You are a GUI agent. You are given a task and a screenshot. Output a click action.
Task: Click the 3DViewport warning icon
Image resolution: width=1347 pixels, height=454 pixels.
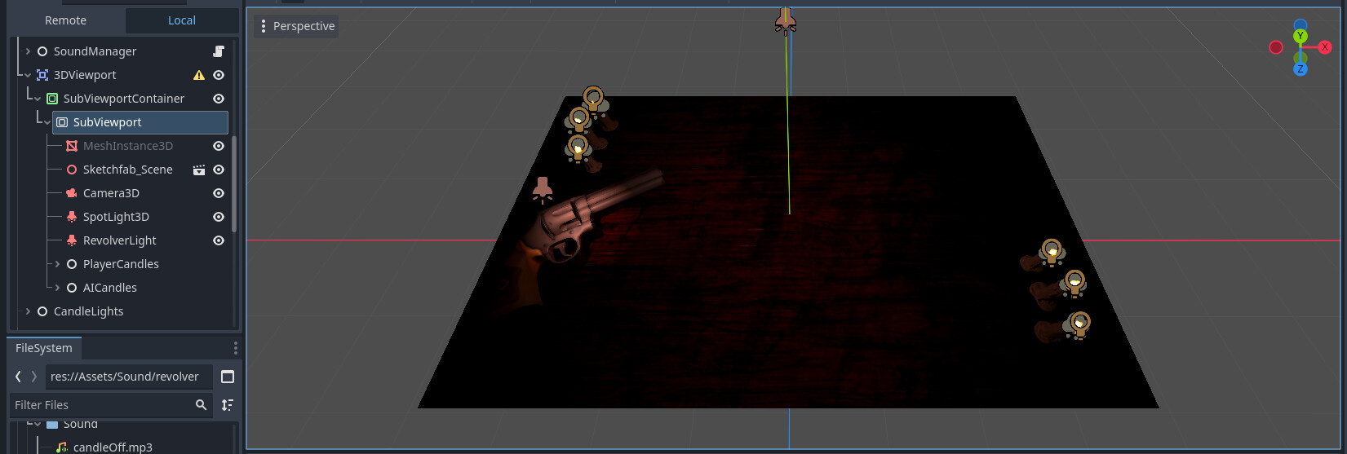198,75
